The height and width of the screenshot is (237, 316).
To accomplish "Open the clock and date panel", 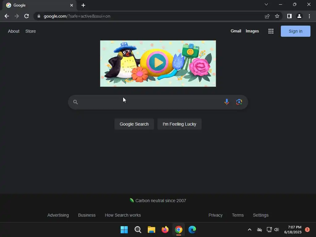I will [293, 230].
